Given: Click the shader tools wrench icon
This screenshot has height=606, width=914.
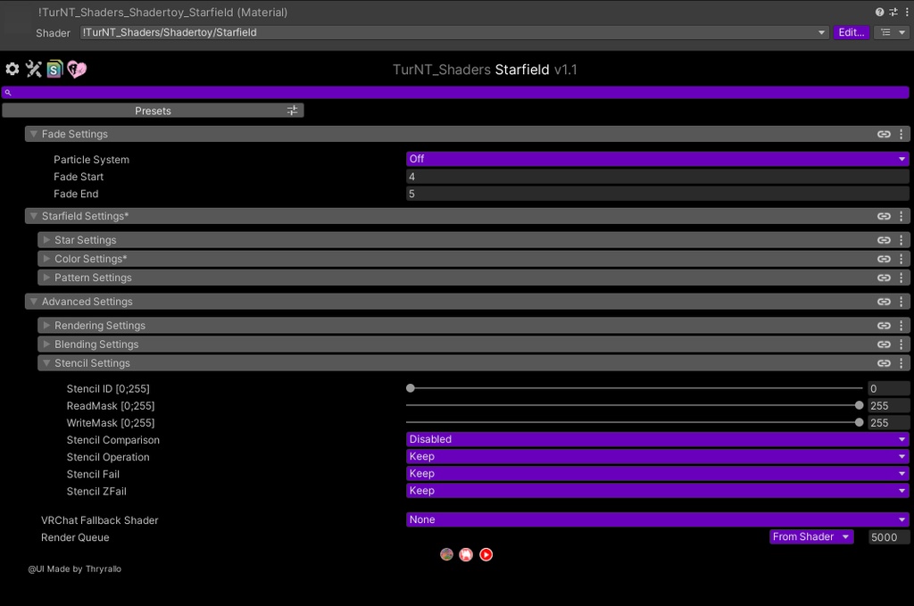Looking at the screenshot, I should [34, 69].
